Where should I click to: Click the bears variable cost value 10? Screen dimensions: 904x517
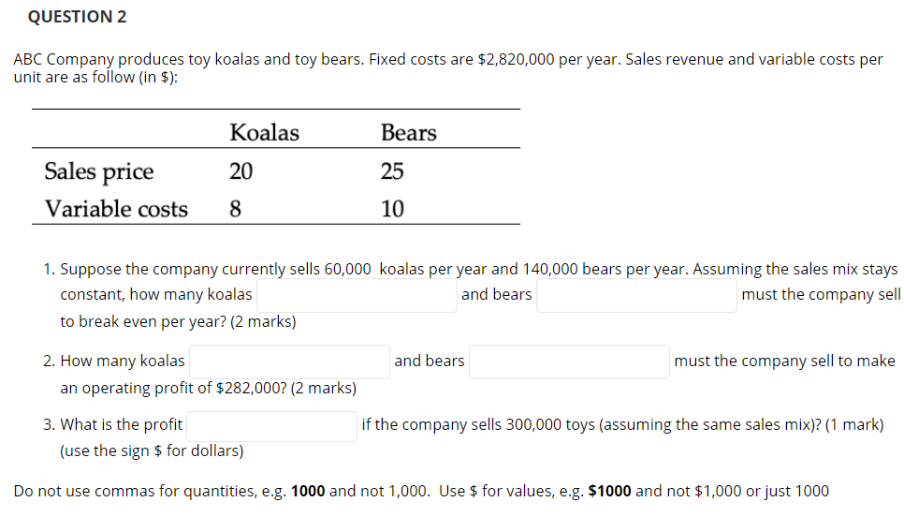point(392,209)
